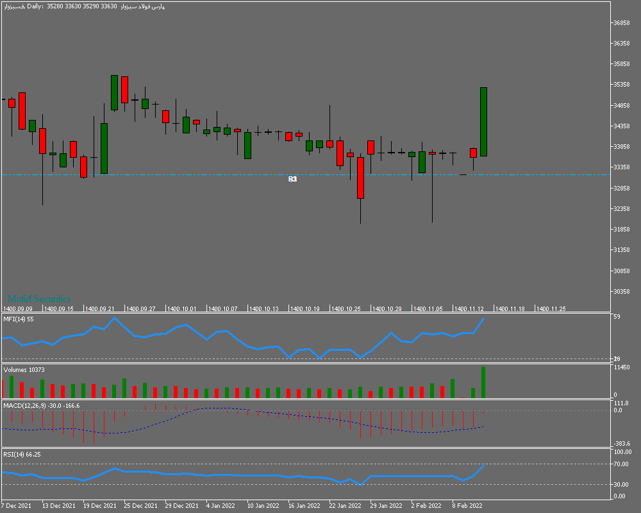The image size is (641, 513).
Task: Click price level 30858 on the axis
Action: [x=621, y=271]
